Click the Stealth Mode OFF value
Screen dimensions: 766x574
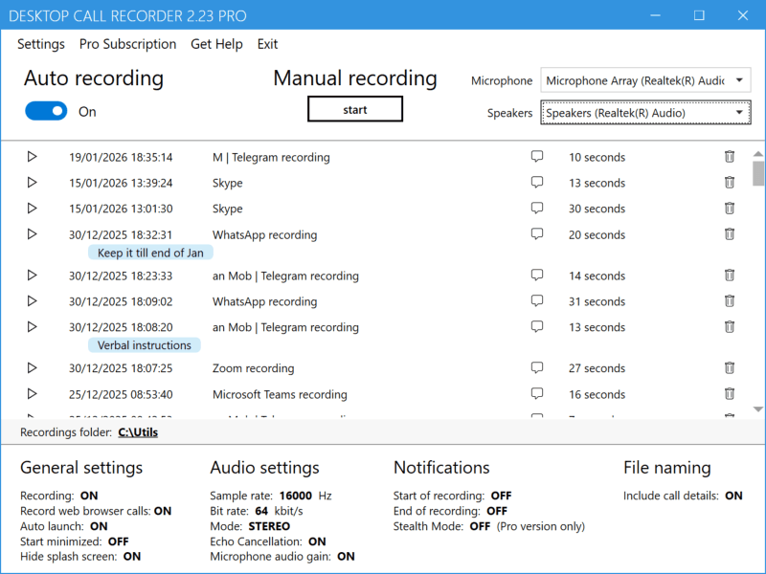(x=480, y=526)
